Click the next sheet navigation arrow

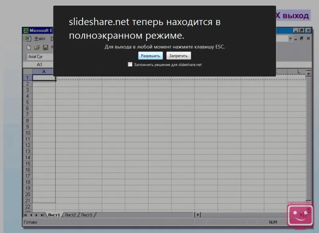(36, 215)
